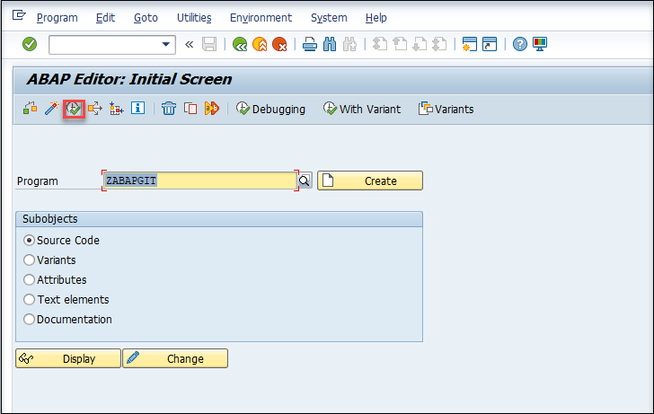Select the Attributes radio button
Screen dimensions: 654x414
(x=29, y=280)
